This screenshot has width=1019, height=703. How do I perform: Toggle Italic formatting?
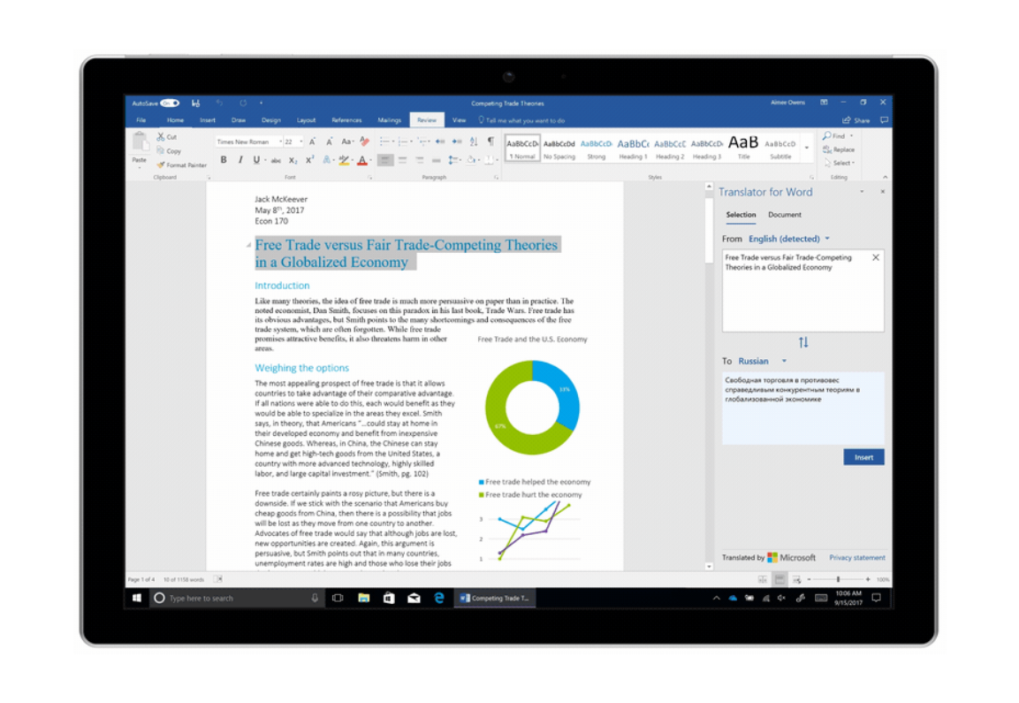240,160
